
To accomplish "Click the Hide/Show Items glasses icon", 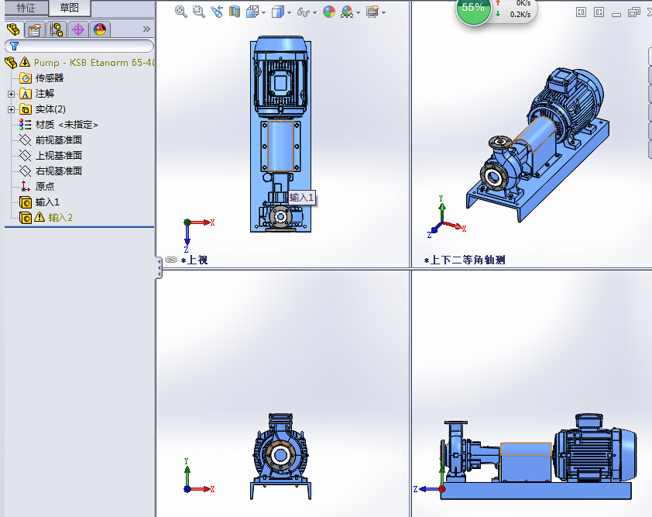I will point(304,12).
